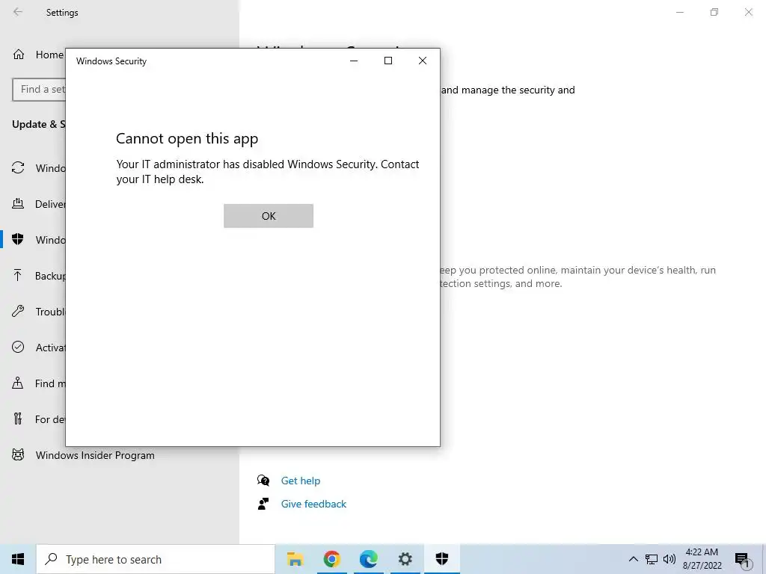Open the Give feedback link
The image size is (766, 574).
click(313, 504)
